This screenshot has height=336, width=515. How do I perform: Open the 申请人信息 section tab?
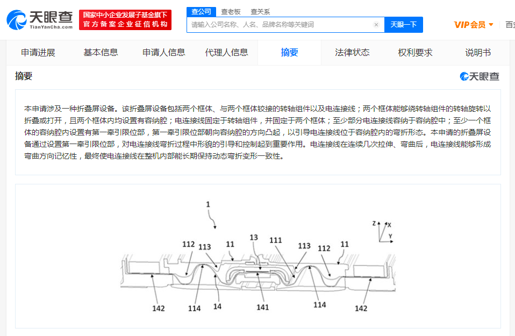[x=163, y=53]
